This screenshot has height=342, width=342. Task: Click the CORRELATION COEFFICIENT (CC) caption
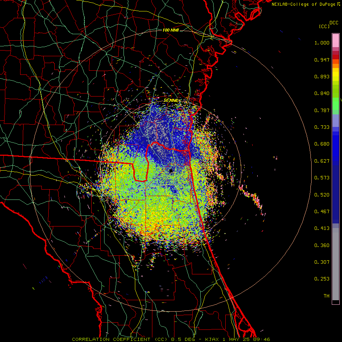pyautogui.click(x=120, y=339)
